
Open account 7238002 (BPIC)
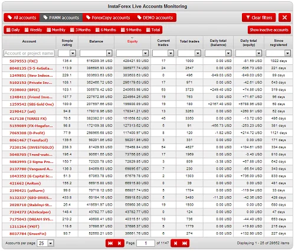[x=25, y=90]
